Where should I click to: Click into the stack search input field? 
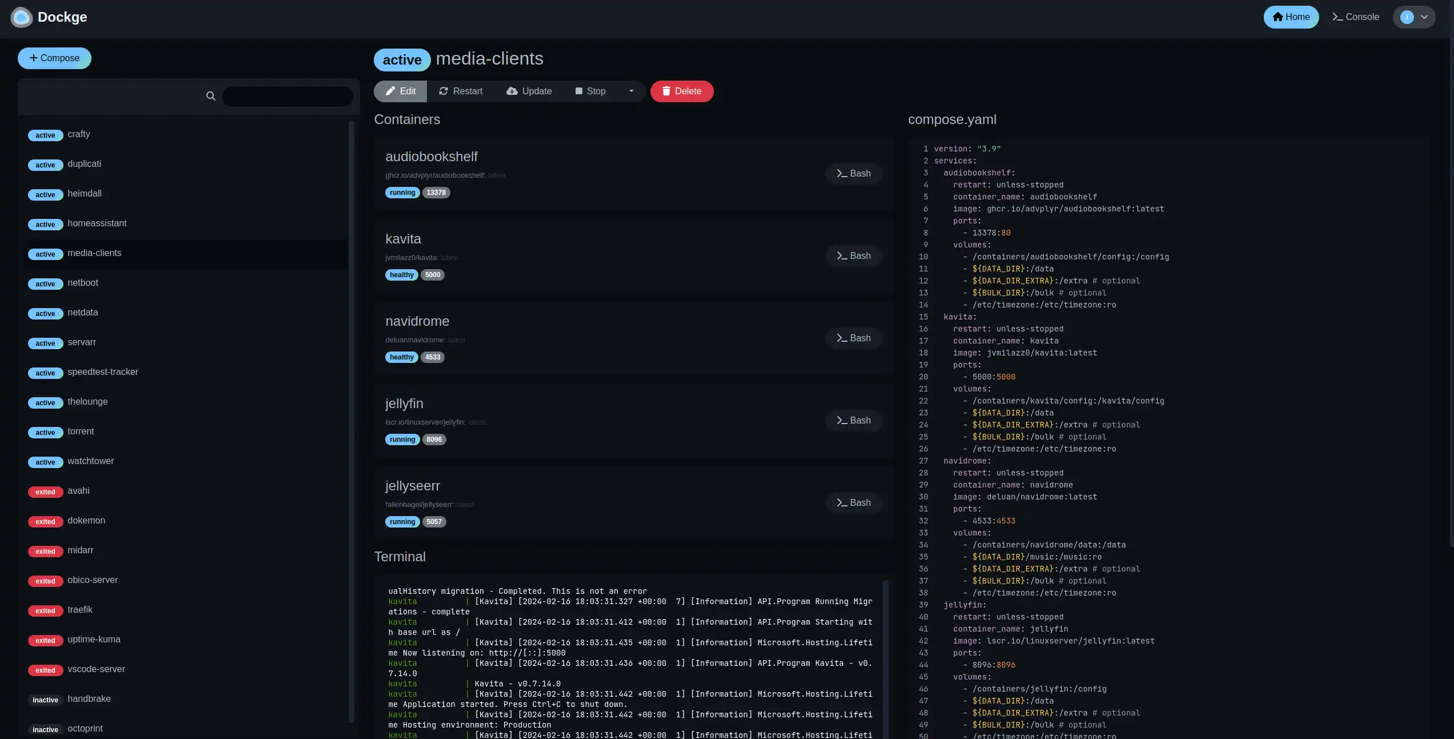(x=287, y=96)
